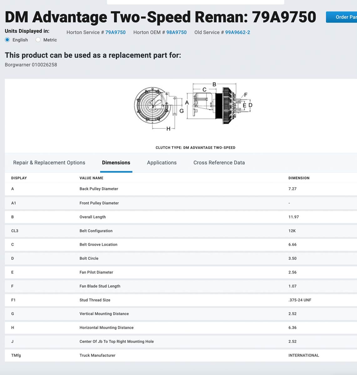Click 'Overall Length' row label

point(93,217)
